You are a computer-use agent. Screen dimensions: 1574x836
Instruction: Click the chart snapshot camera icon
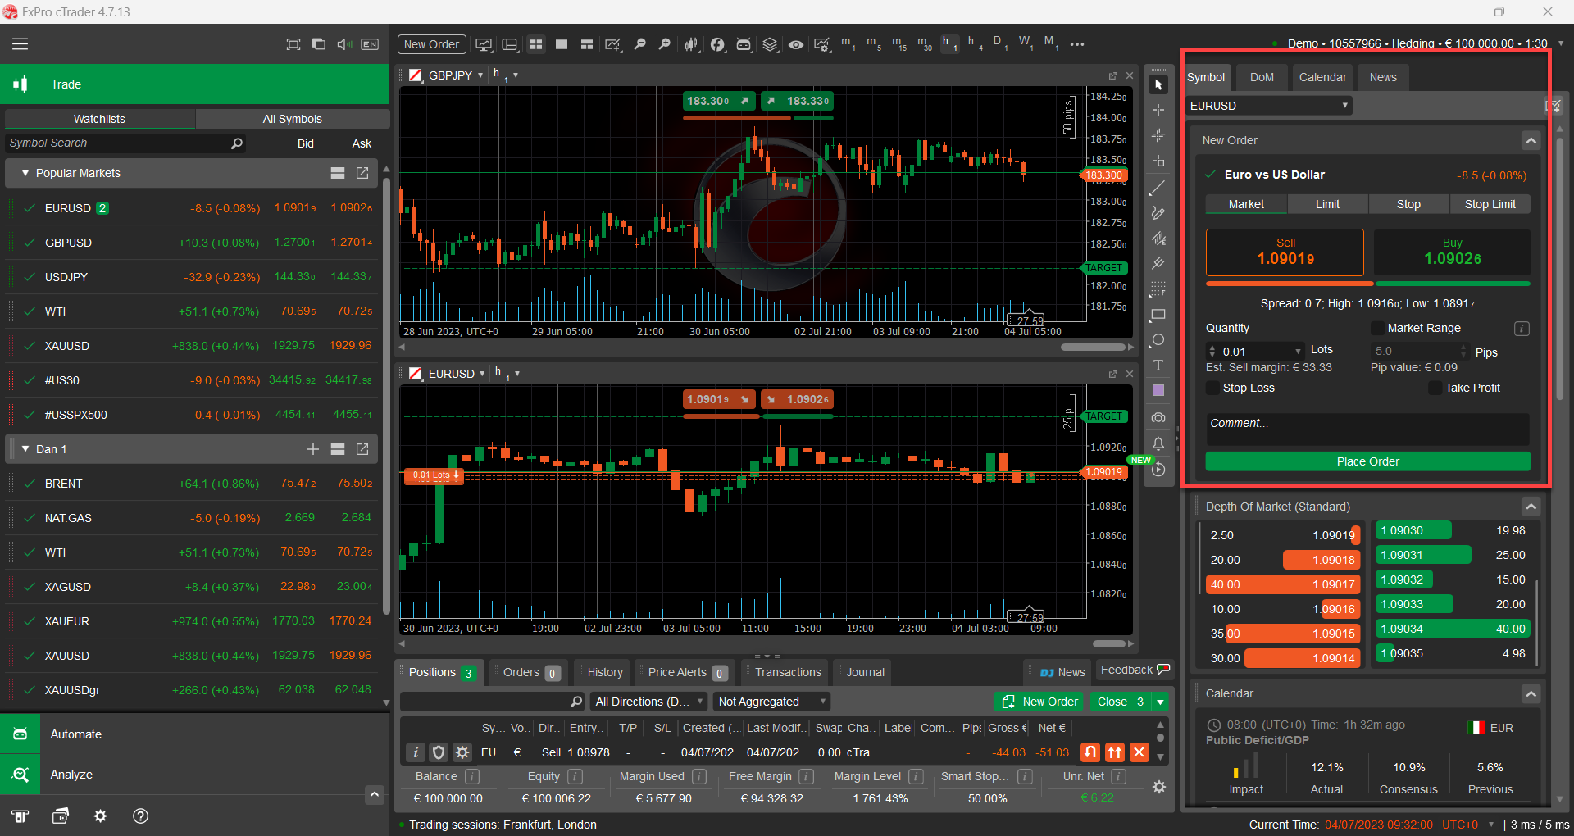click(1158, 417)
